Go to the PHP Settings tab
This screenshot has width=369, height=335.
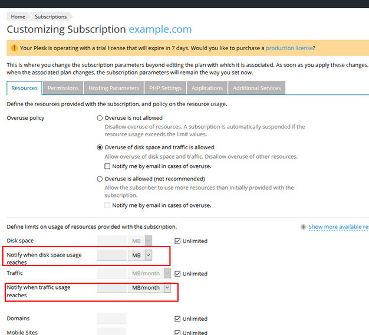tap(166, 88)
